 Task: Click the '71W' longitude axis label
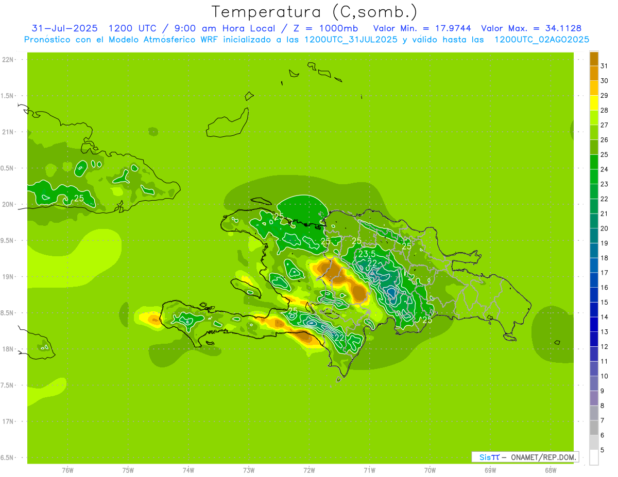coord(369,470)
